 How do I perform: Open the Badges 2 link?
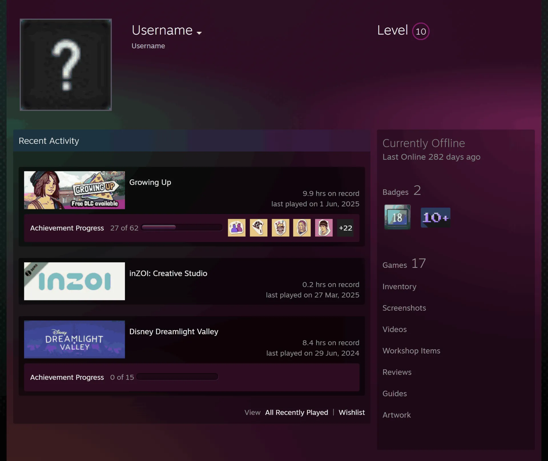402,191
